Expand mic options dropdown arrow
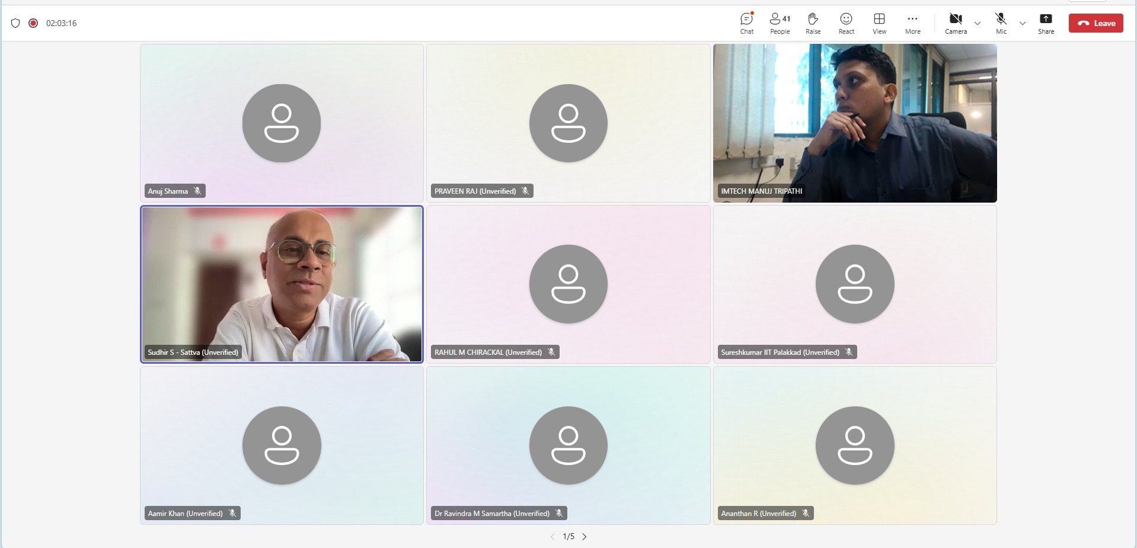 click(1023, 24)
